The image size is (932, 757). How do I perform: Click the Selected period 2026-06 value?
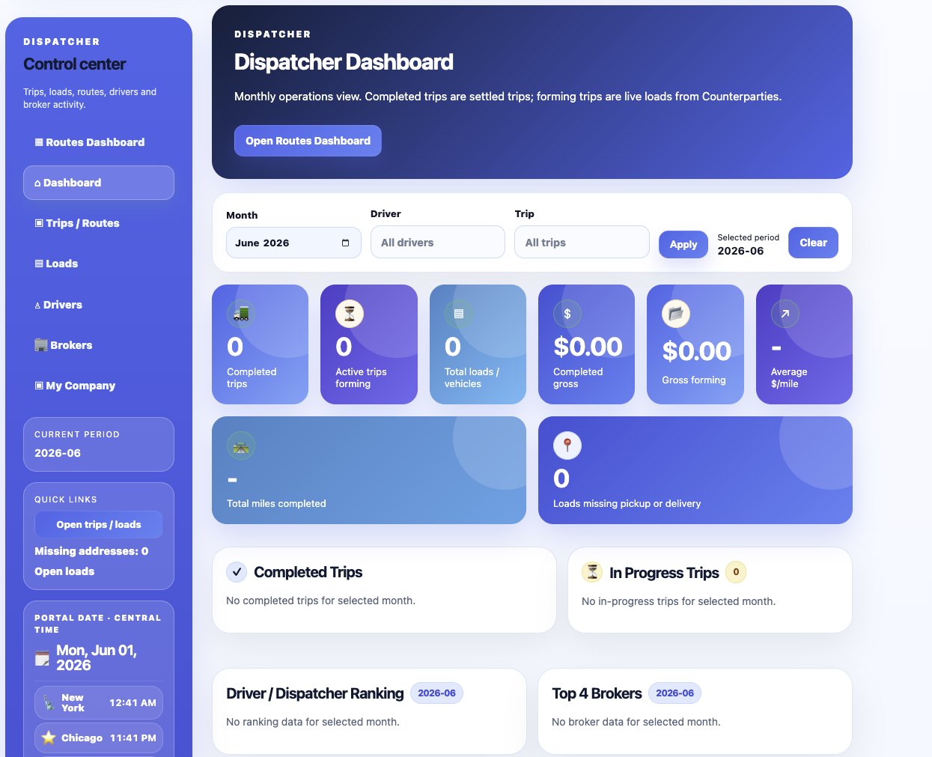[740, 251]
